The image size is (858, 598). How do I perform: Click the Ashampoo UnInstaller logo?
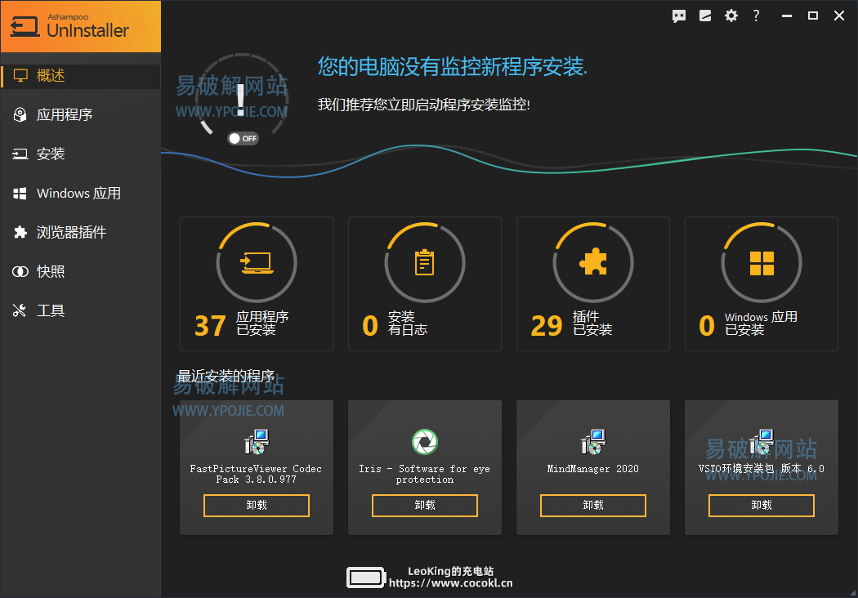(81, 26)
